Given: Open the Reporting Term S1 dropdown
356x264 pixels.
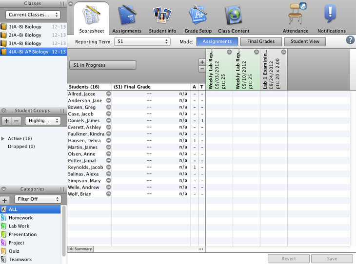Looking at the screenshot, I should pos(142,42).
